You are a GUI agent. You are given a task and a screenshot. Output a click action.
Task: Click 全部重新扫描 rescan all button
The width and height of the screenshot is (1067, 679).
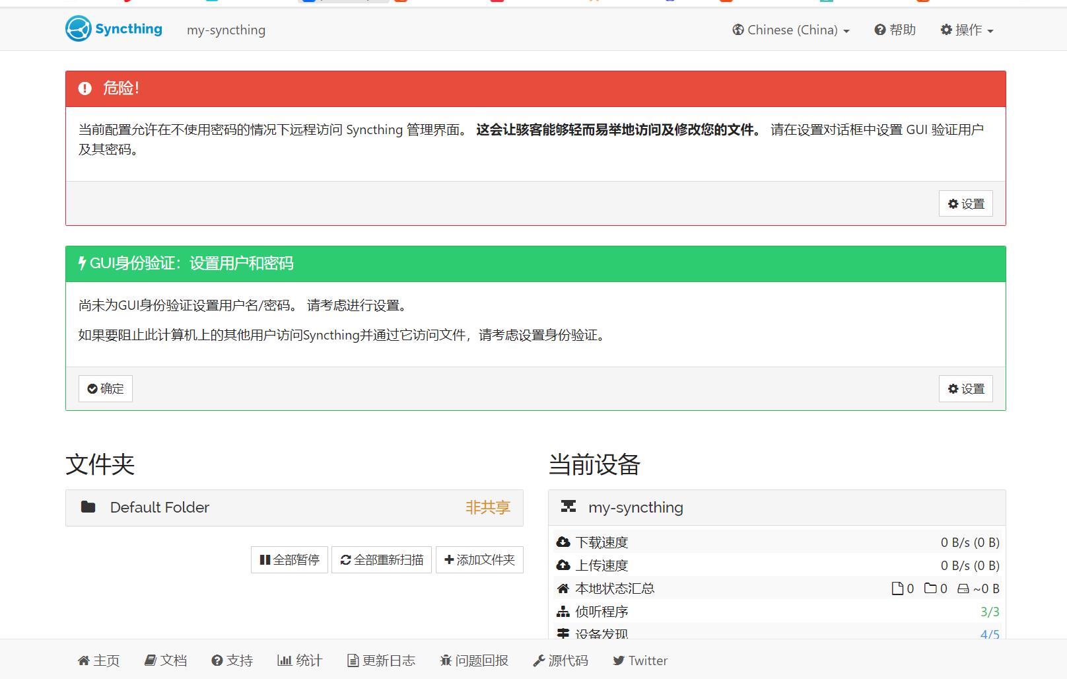[x=382, y=559]
